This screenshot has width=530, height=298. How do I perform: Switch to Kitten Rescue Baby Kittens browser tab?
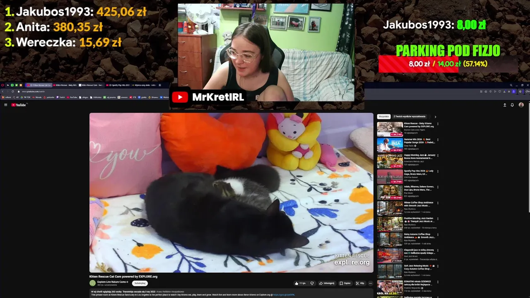pos(65,85)
